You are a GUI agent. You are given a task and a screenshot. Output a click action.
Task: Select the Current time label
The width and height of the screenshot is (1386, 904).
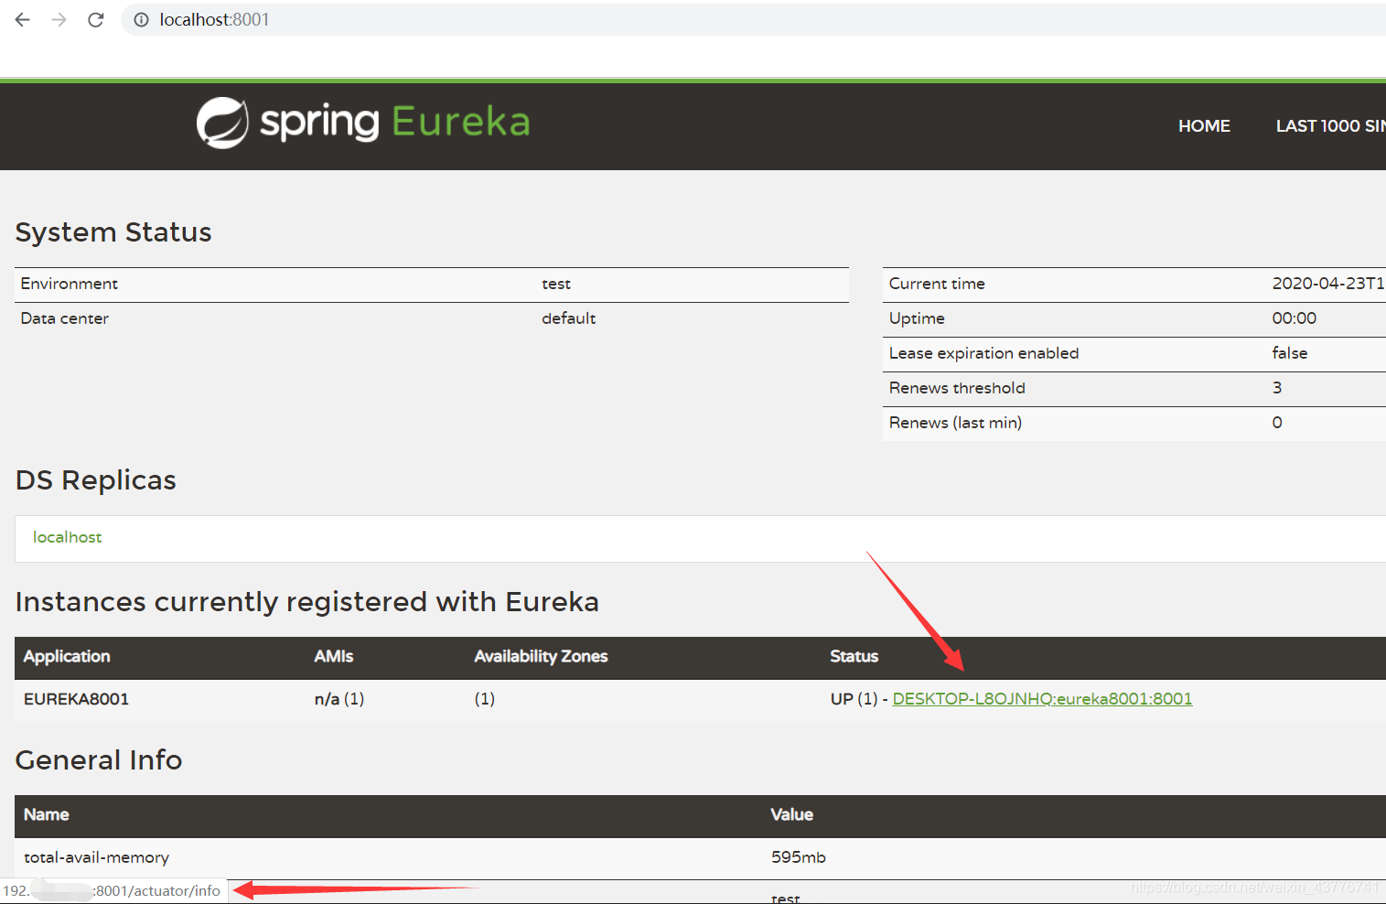(937, 284)
